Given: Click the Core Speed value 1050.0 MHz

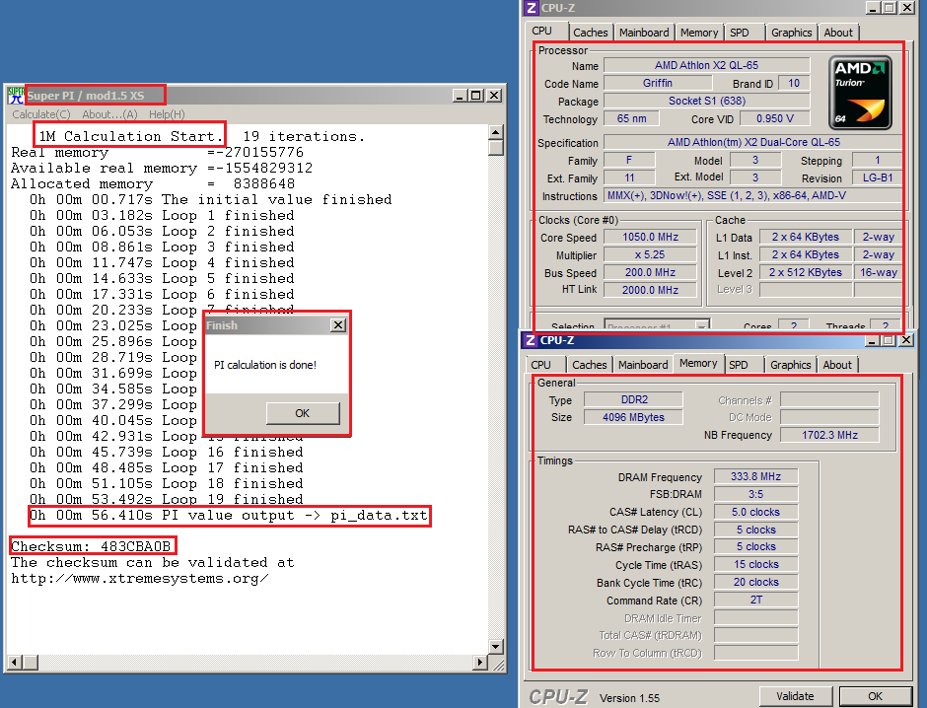Looking at the screenshot, I should click(650, 237).
